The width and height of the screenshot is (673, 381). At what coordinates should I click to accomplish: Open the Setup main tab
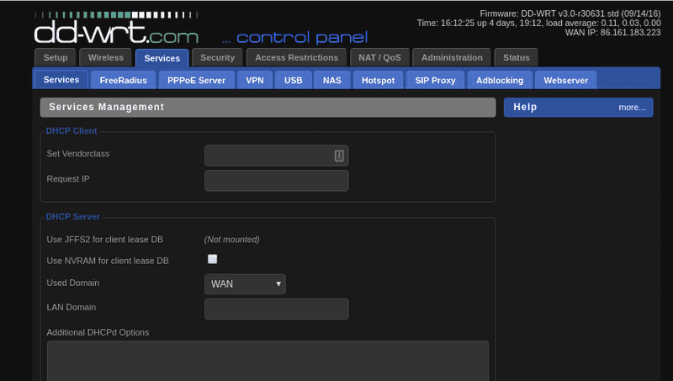56,58
